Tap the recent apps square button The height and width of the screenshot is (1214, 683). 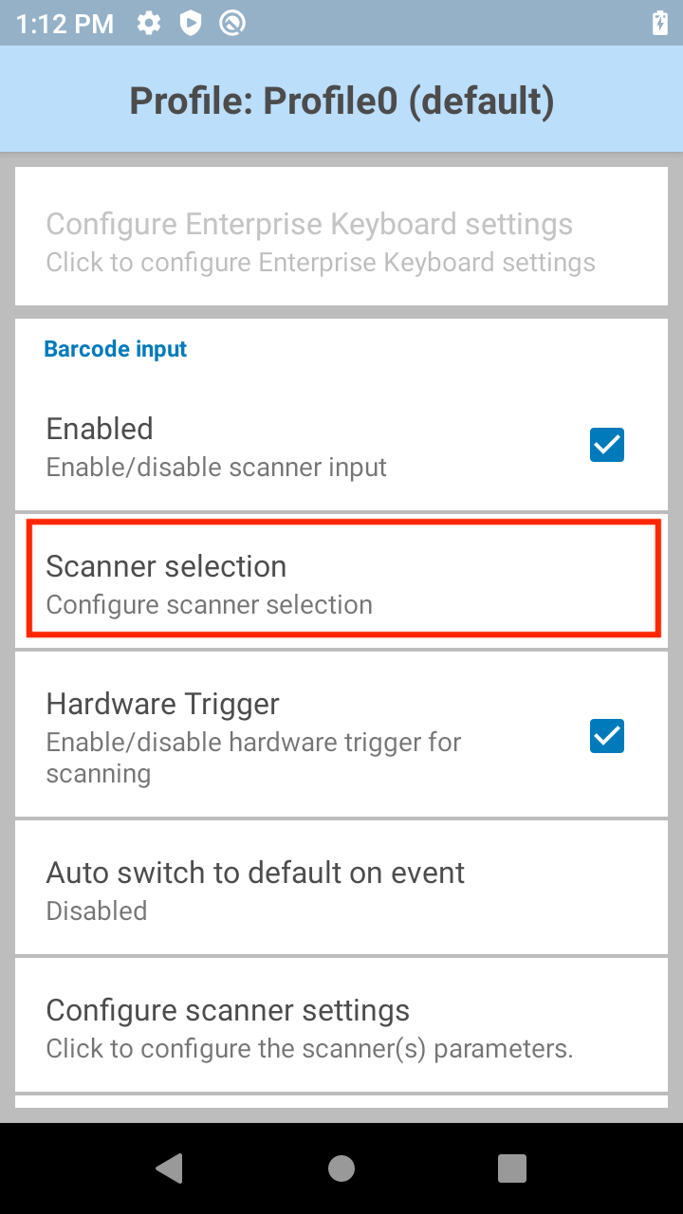[512, 1168]
